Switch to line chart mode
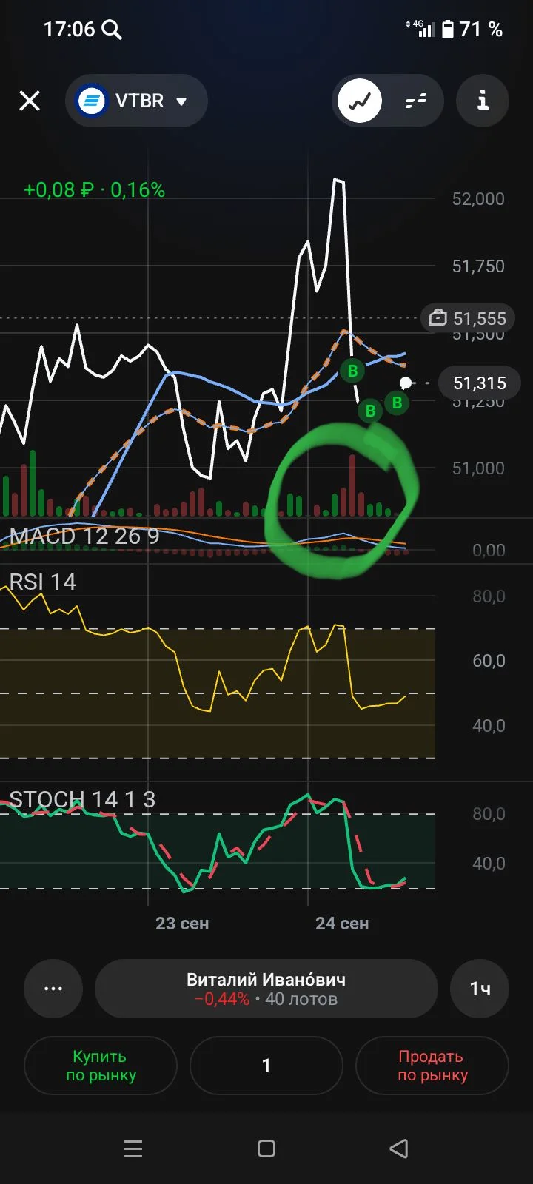 pyautogui.click(x=360, y=101)
